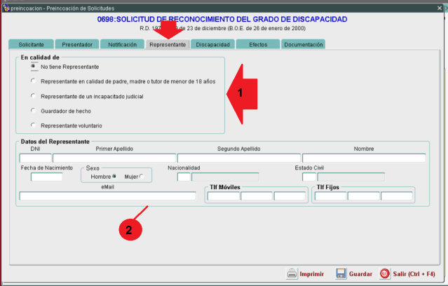Image resolution: width=448 pixels, height=286 pixels.
Task: Click the Nacionalidad code field
Action: coord(184,177)
